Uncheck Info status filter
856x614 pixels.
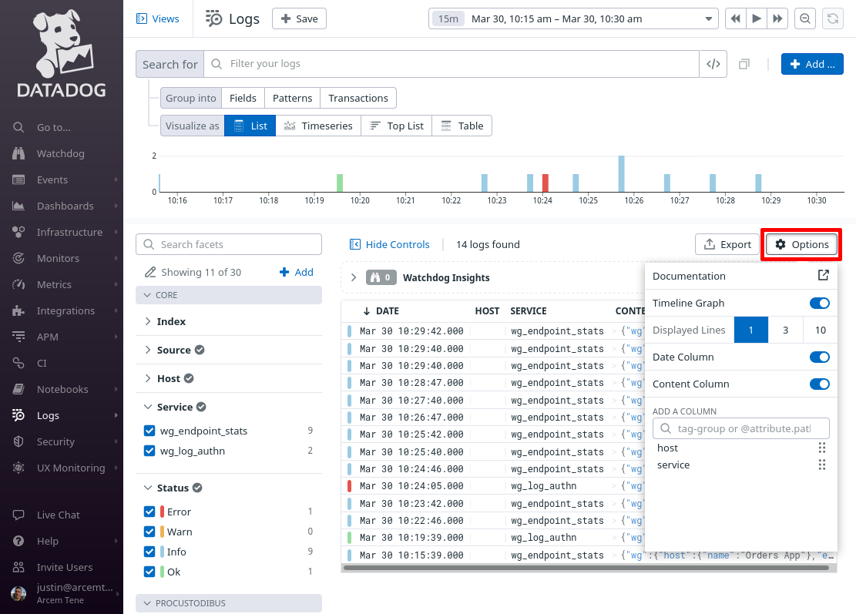pyautogui.click(x=149, y=552)
